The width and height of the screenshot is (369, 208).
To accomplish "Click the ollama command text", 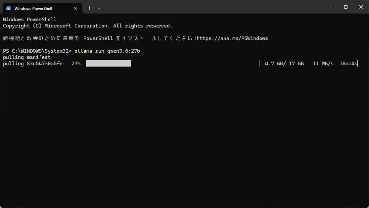I will tap(83, 51).
